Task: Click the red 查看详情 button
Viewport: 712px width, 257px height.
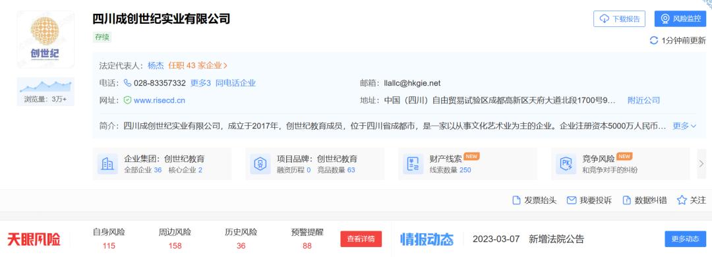Action: coord(361,239)
